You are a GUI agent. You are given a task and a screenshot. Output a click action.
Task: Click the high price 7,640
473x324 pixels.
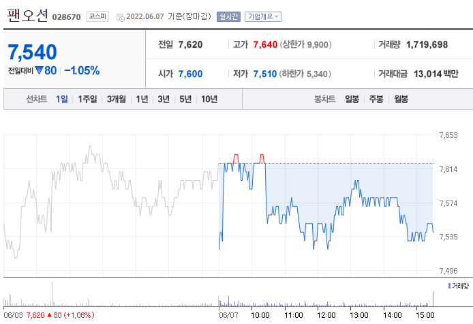265,45
